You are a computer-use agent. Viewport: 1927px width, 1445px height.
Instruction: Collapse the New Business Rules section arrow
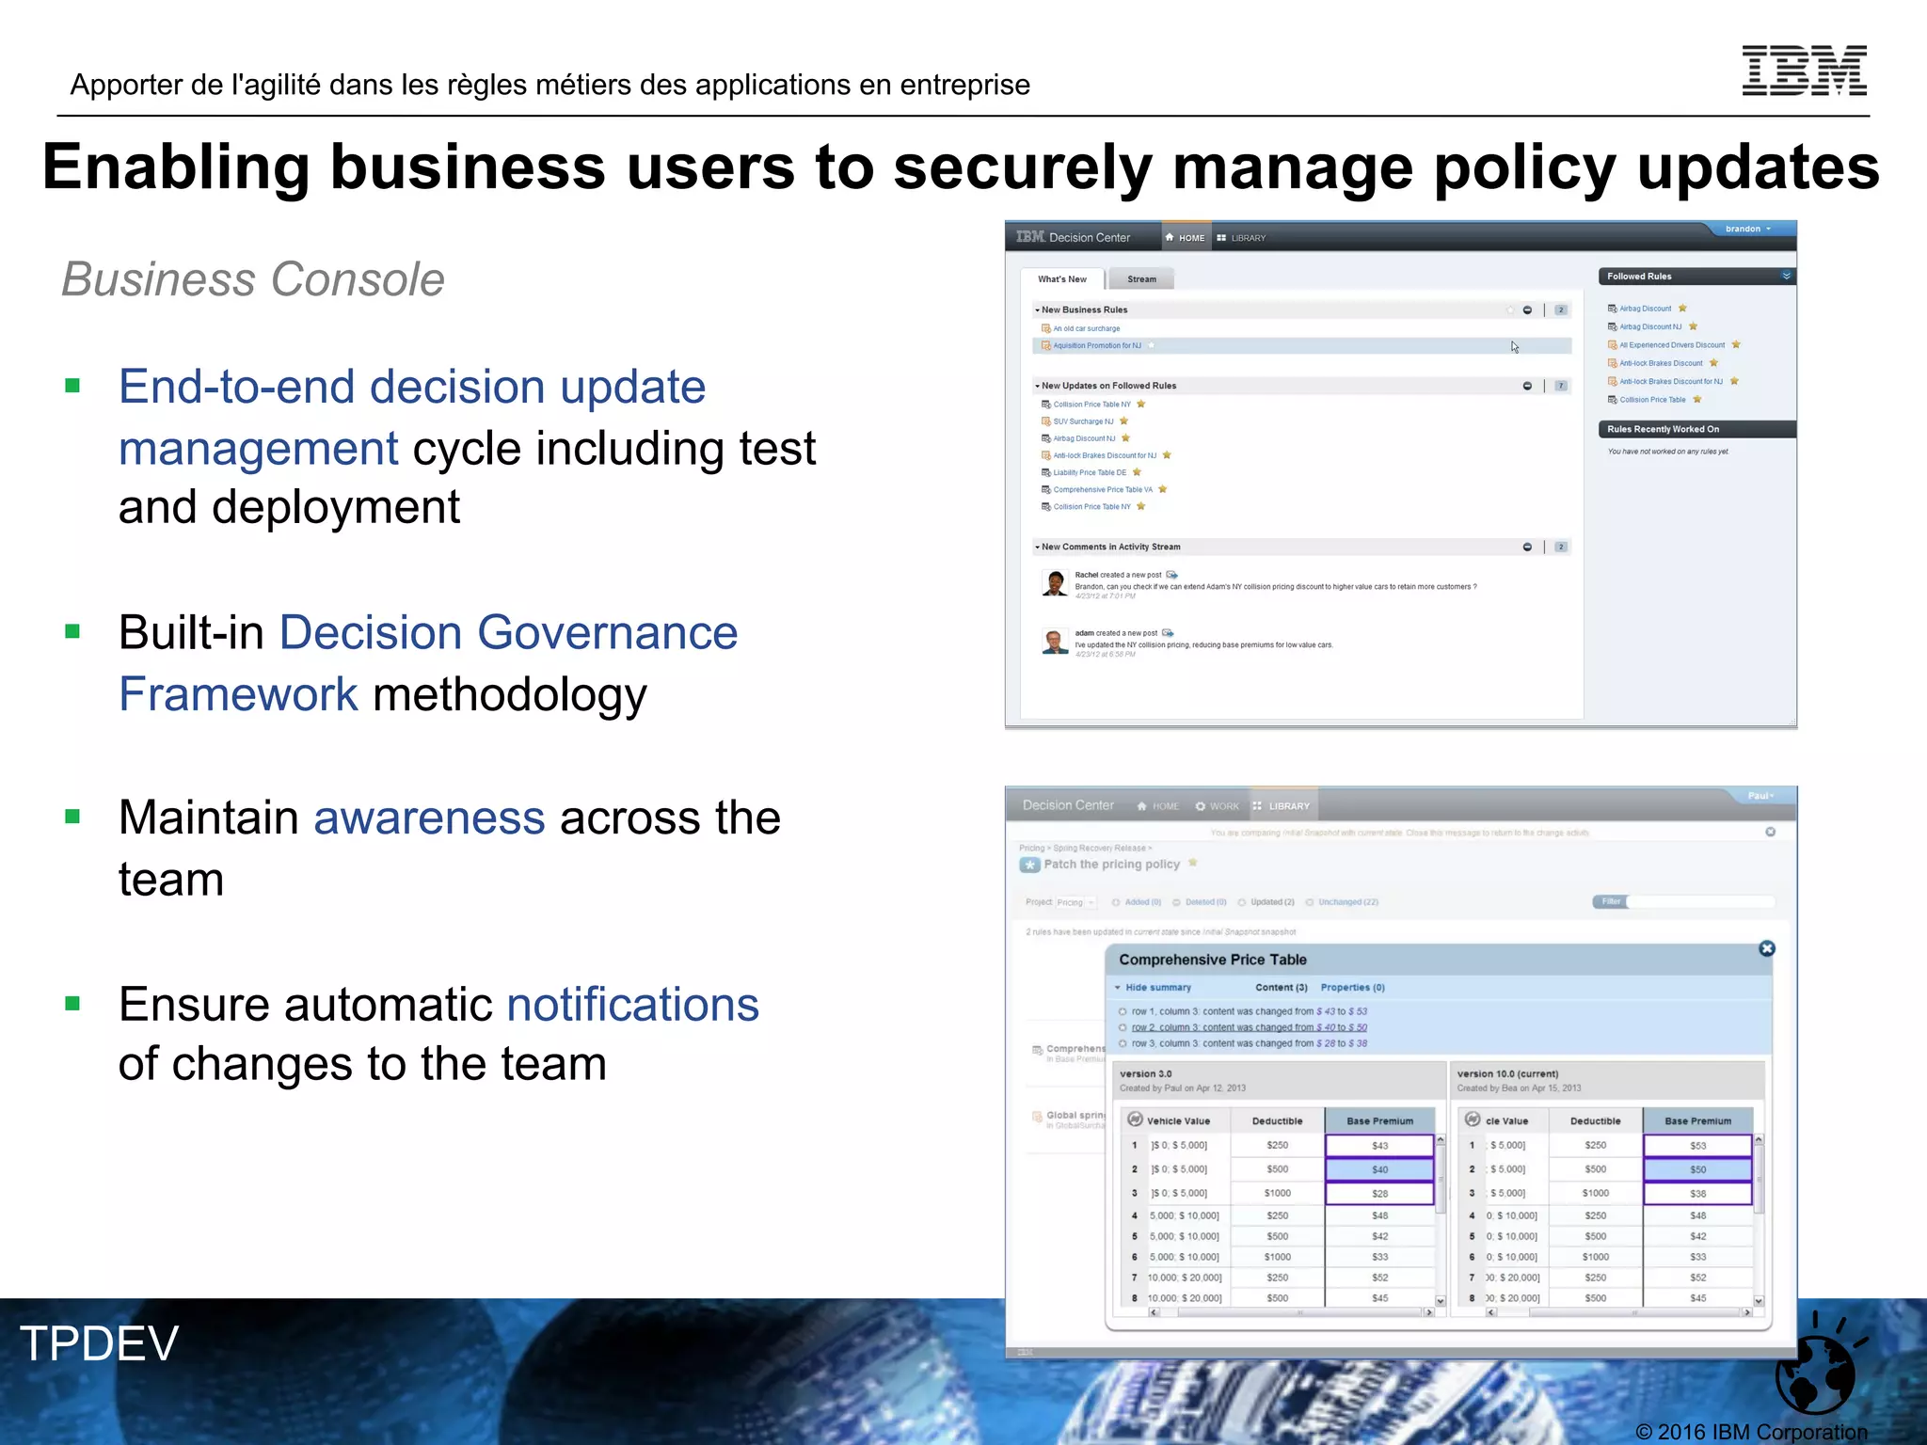click(1037, 310)
